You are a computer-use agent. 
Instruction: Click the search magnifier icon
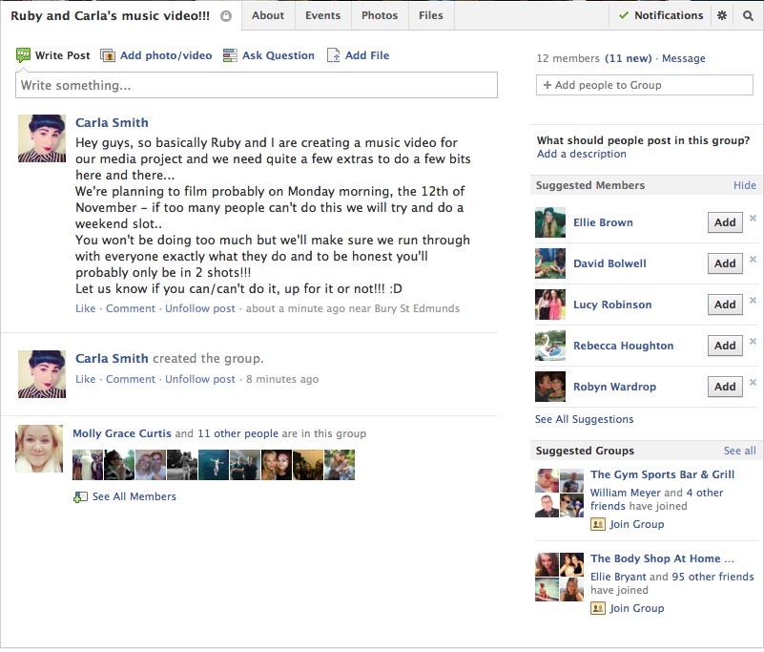748,15
